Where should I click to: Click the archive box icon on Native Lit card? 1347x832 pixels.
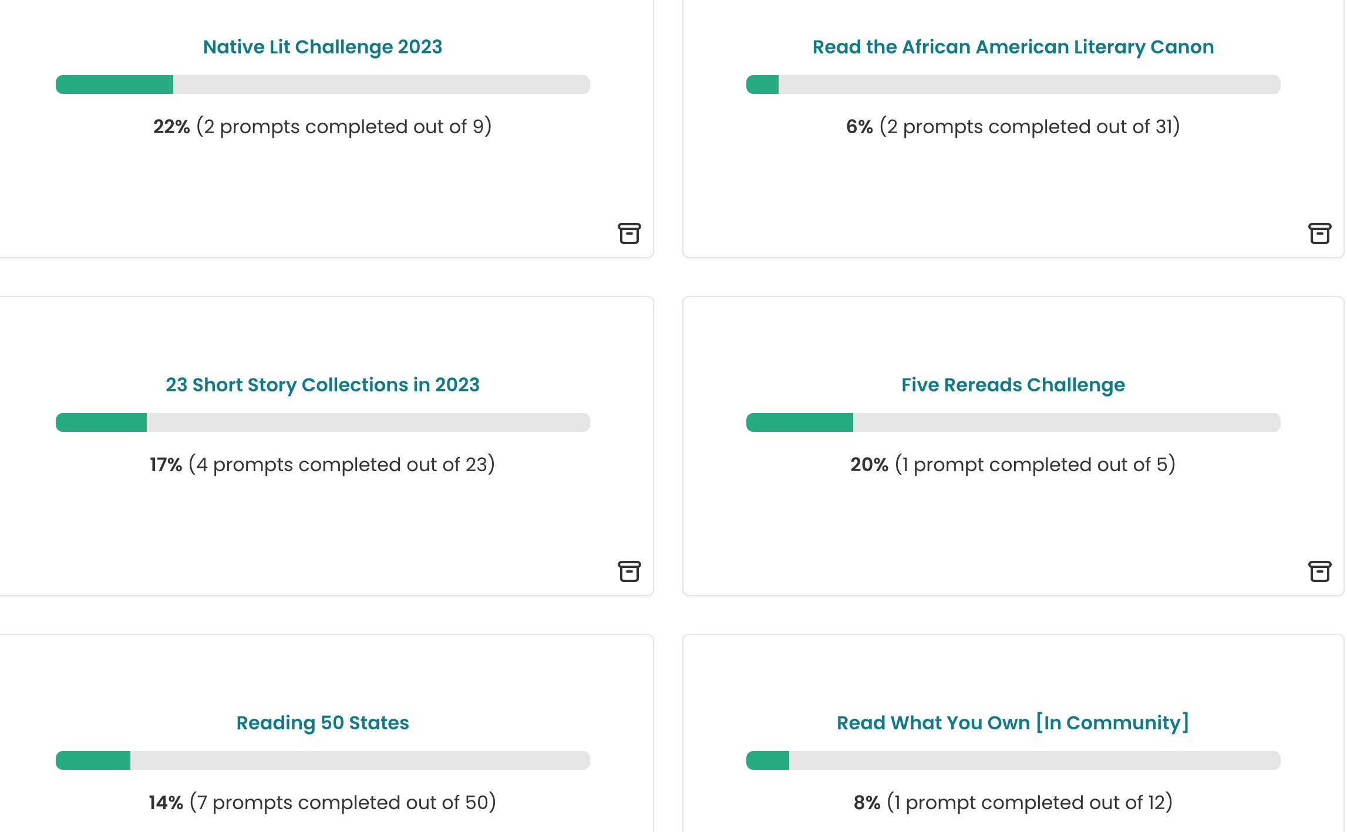pos(629,234)
